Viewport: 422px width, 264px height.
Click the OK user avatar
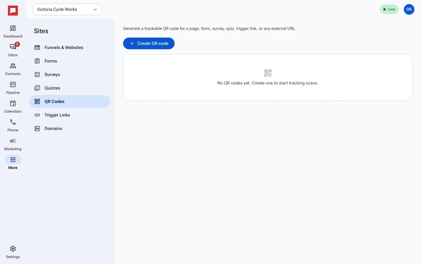point(409,9)
